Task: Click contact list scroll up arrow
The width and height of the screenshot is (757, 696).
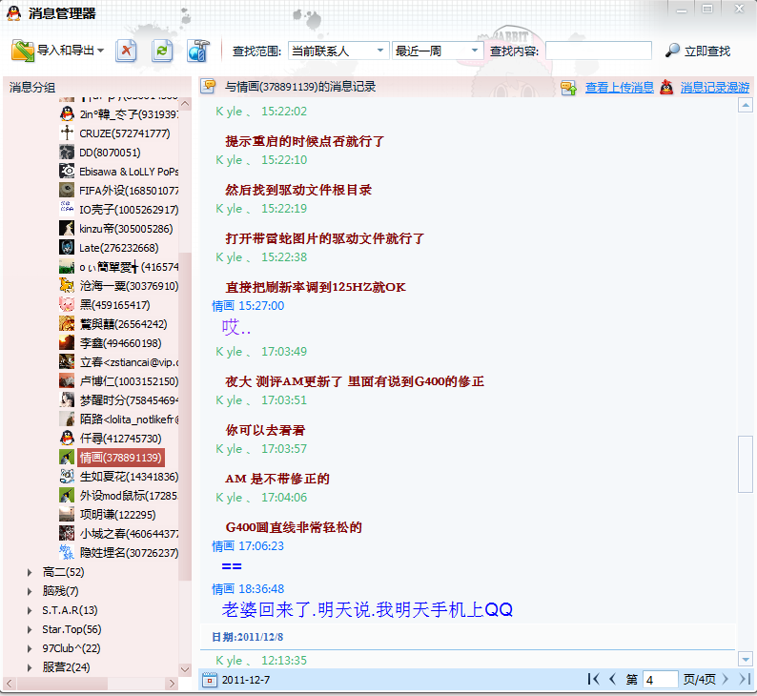Action: (185, 103)
